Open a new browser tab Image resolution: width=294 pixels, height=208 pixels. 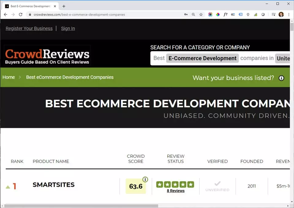pos(64,6)
